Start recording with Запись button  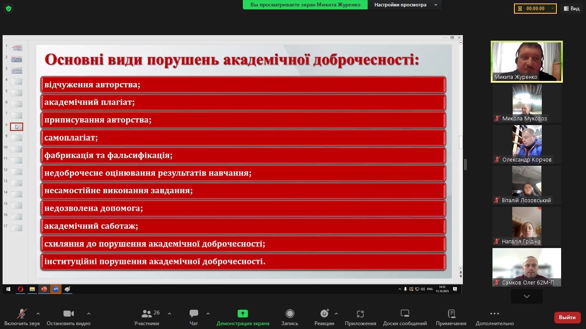(290, 314)
